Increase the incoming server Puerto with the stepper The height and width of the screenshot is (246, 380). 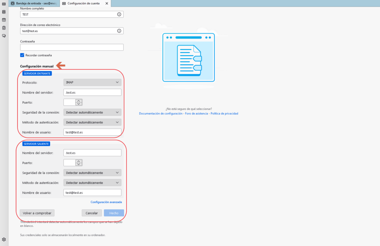(79, 100)
